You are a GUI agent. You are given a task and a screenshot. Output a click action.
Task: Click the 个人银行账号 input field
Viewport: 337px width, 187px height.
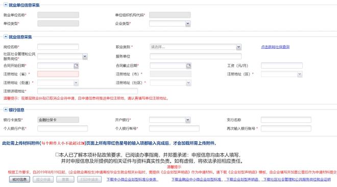tap(174, 128)
